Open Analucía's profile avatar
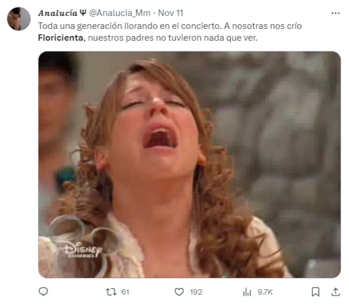The width and height of the screenshot is (349, 304). pos(19,19)
